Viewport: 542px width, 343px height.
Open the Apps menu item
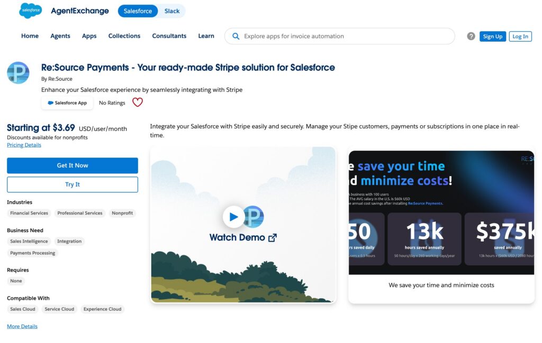(x=89, y=36)
